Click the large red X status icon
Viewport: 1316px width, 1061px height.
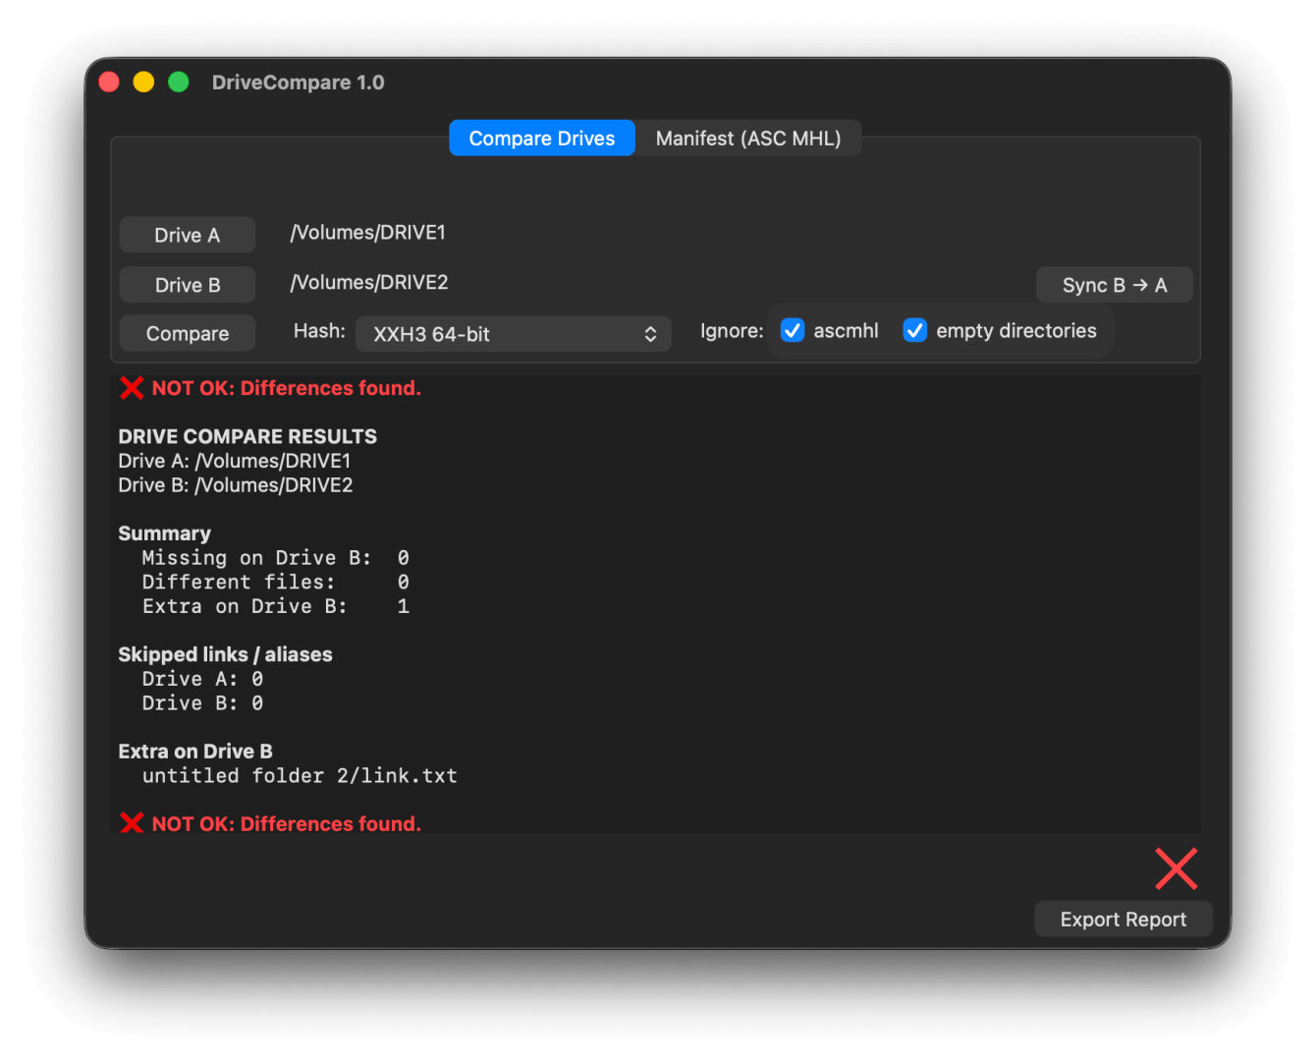1176,869
